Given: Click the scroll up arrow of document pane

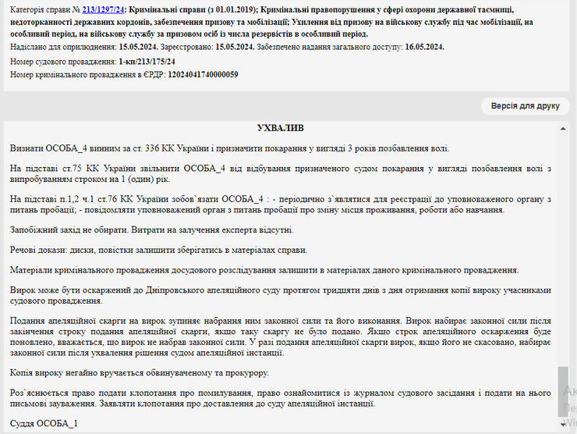Looking at the screenshot, I should [x=563, y=129].
